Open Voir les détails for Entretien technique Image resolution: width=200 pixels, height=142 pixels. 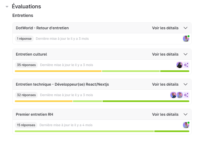coord(165,84)
